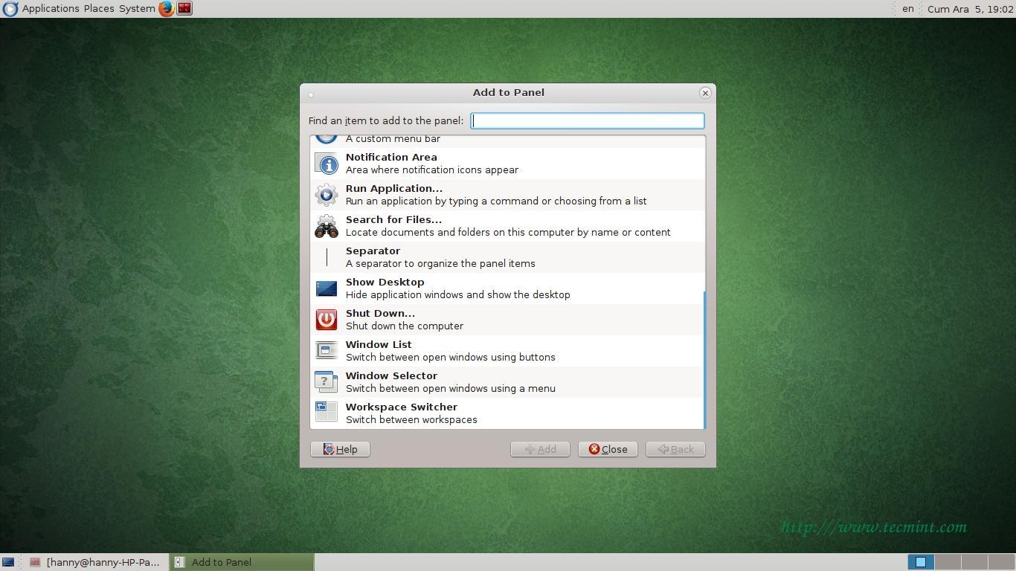This screenshot has height=571, width=1016.
Task: Select the Notification Area info icon
Action: pos(327,164)
